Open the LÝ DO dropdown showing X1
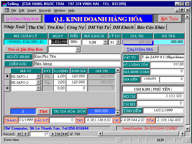The width and height of the screenshot is (192, 144). coord(118,42)
